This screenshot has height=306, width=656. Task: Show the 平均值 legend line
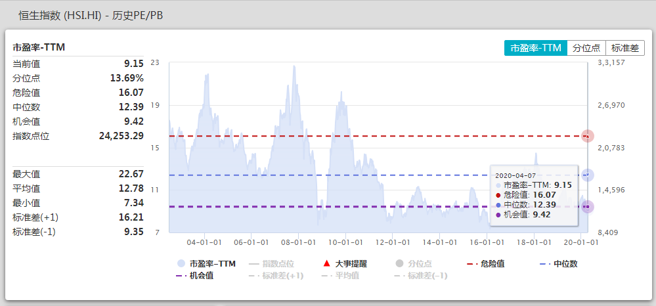pos(340,276)
